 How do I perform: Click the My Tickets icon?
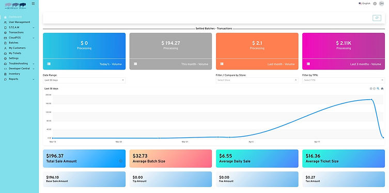point(6,54)
